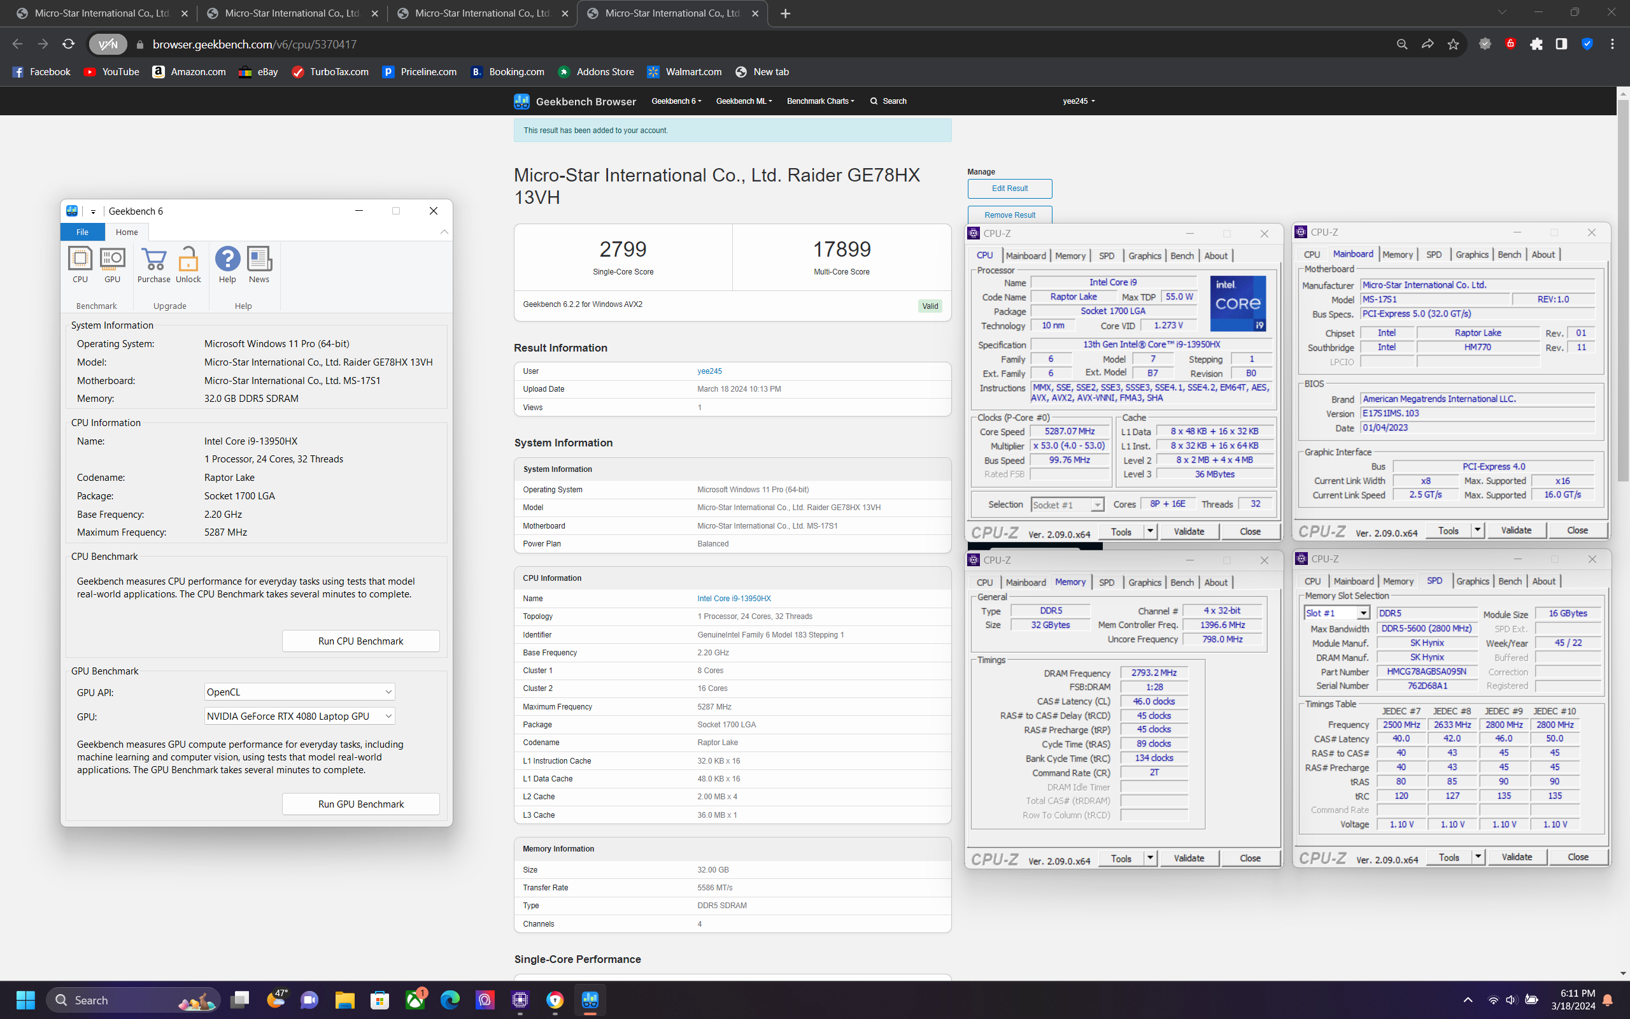1630x1019 pixels.
Task: Open the YouTube bookmark
Action: [x=111, y=72]
